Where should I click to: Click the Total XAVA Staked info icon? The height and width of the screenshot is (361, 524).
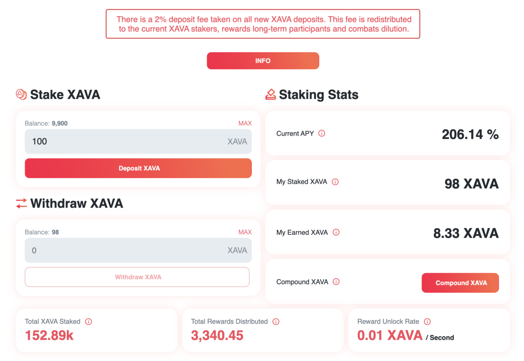point(88,321)
